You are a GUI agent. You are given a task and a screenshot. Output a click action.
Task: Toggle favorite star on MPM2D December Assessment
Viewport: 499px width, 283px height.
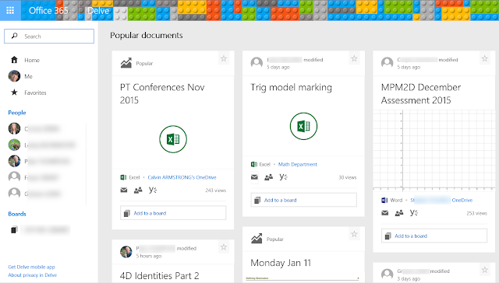[485, 58]
